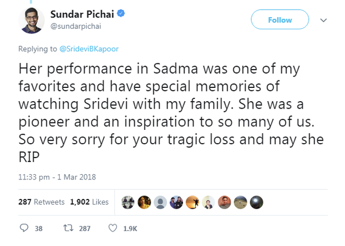This screenshot has height=246, width=345.
Task: Follow Sundar Pichai's account
Action: pyautogui.click(x=280, y=20)
